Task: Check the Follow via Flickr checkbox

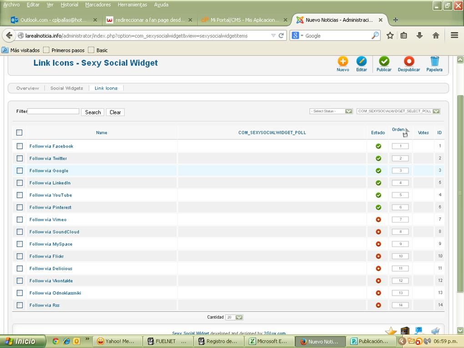Action: click(20, 256)
